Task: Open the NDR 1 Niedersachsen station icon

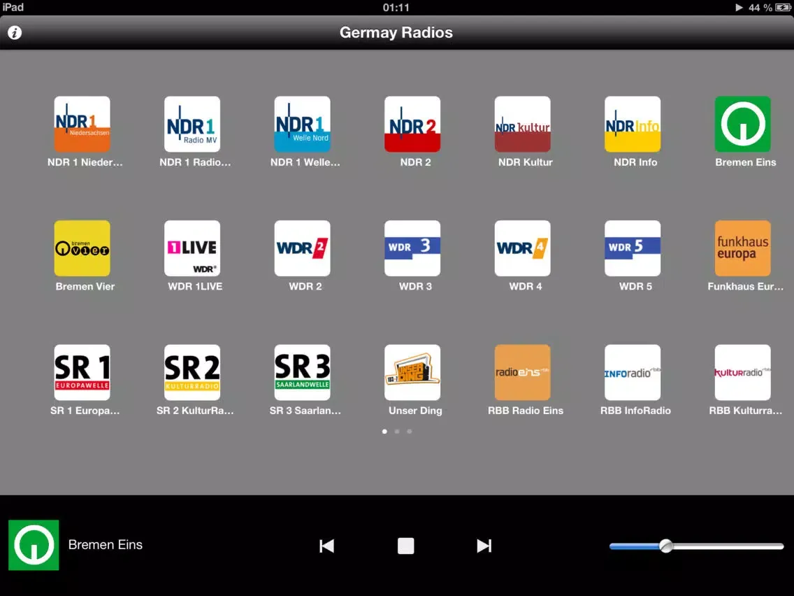Action: 82,125
